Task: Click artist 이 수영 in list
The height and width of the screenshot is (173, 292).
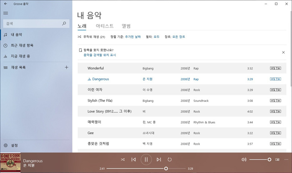Action: pyautogui.click(x=148, y=90)
